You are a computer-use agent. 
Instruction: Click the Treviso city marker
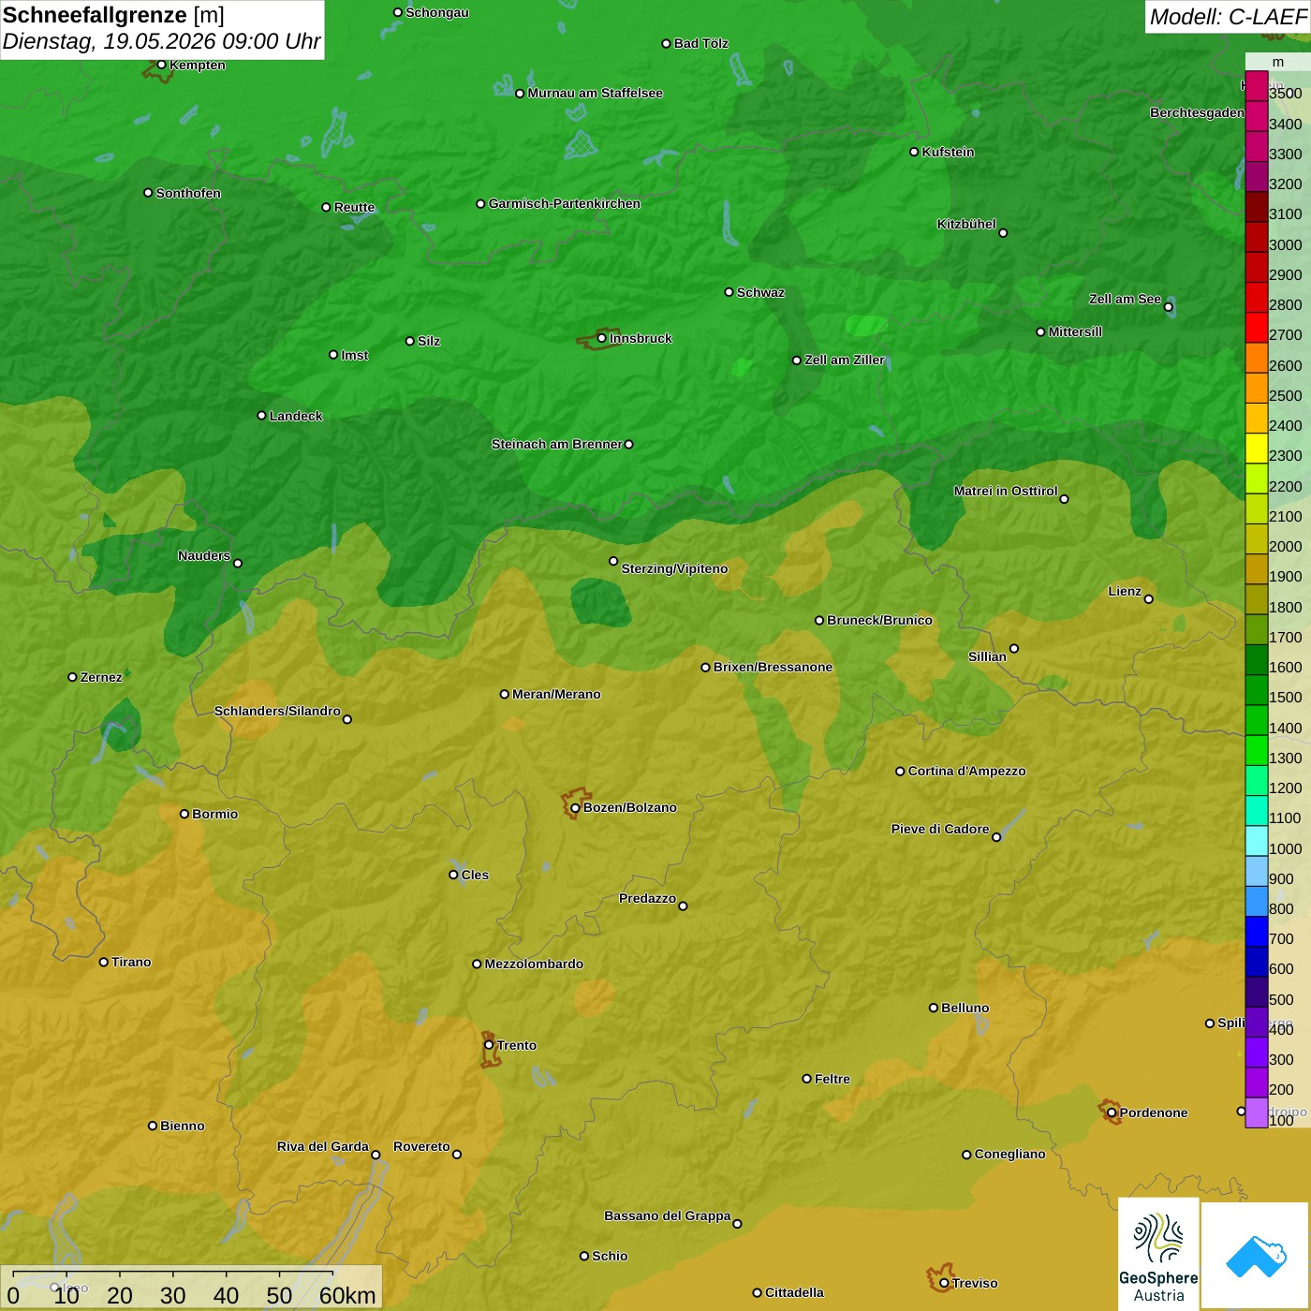pyautogui.click(x=944, y=1283)
